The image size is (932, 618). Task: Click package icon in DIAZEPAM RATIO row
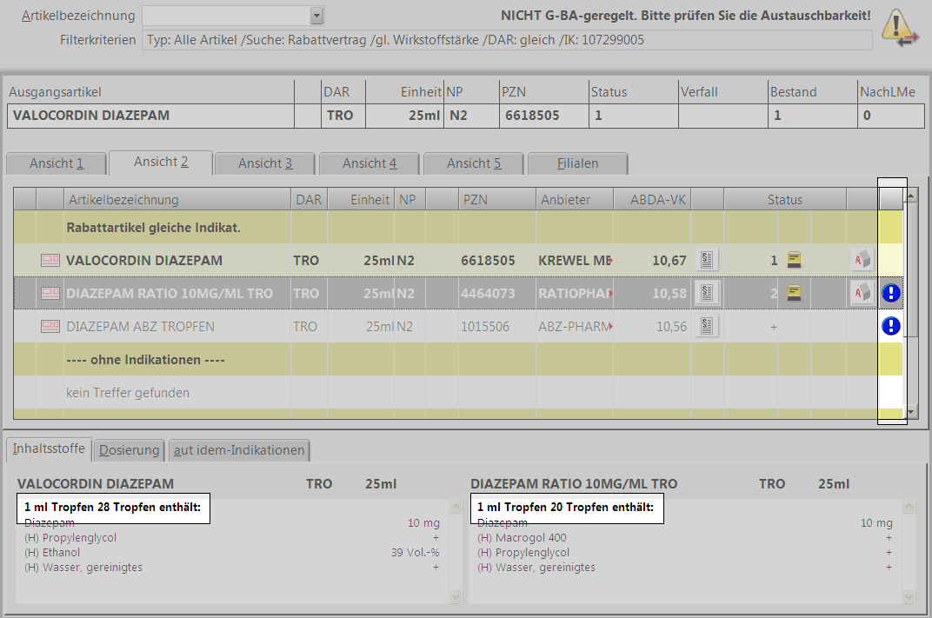point(862,294)
